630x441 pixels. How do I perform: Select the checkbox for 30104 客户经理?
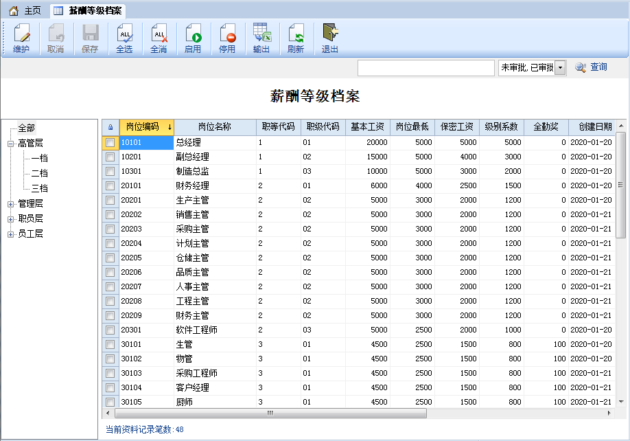110,387
